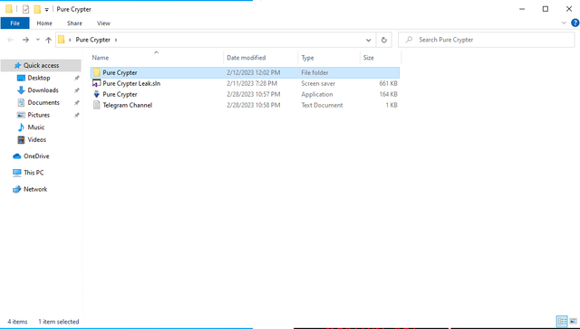Select the Telegram Channel file name
Screen dimensions: 580x329
pos(127,105)
